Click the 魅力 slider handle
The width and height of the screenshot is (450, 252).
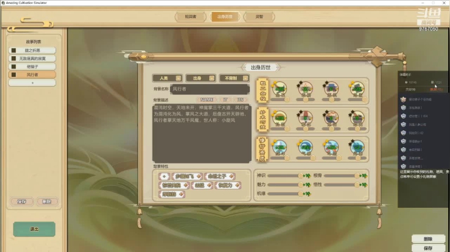pos(301,185)
